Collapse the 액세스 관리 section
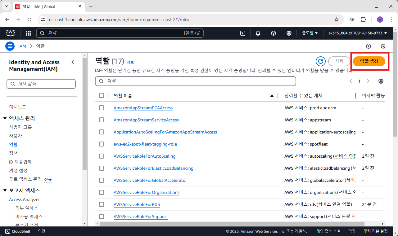 (x=5, y=118)
